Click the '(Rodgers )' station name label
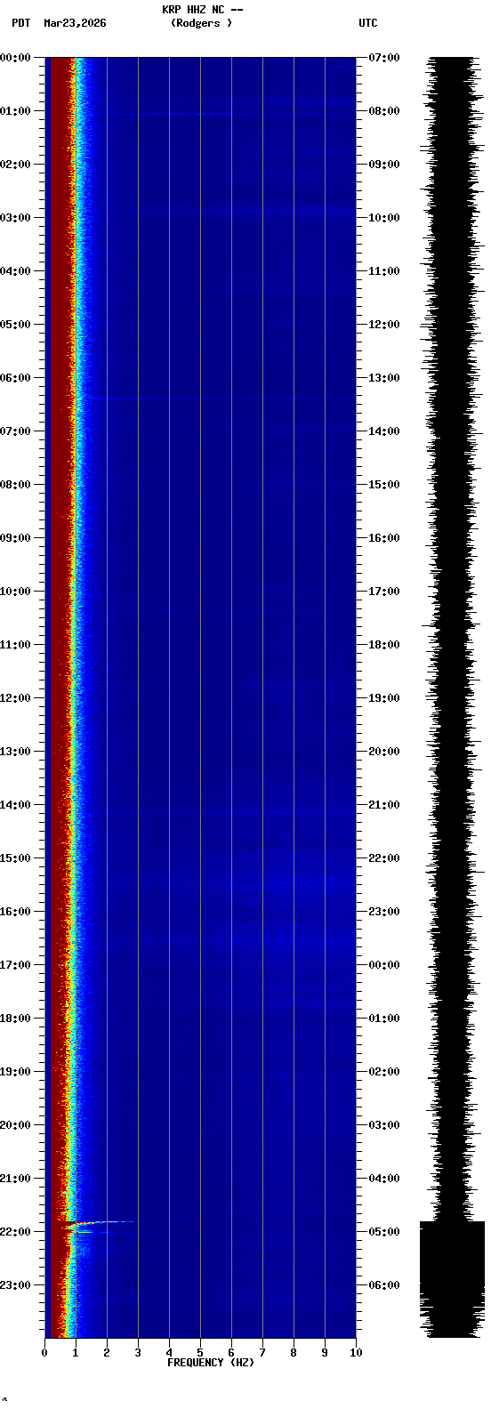 202,23
